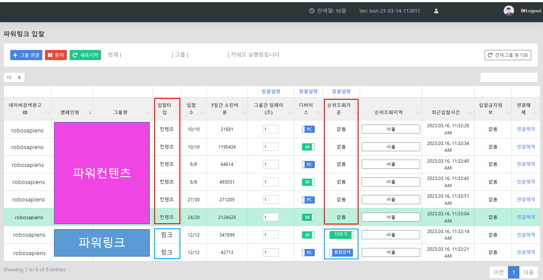Click the user profile icon in header

436,11
